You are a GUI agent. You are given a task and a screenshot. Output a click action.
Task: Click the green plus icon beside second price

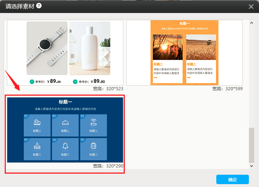pyautogui.click(x=75, y=82)
